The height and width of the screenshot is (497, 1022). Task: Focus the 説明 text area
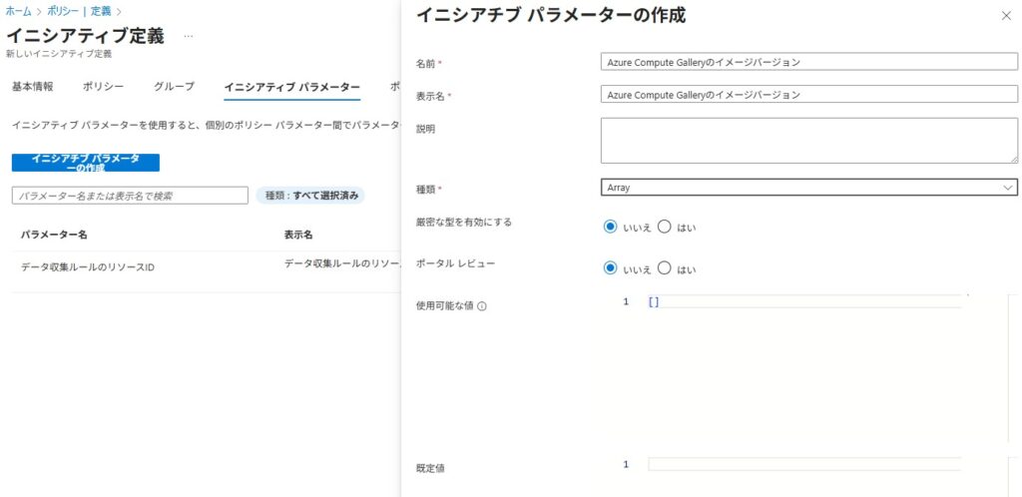point(808,140)
